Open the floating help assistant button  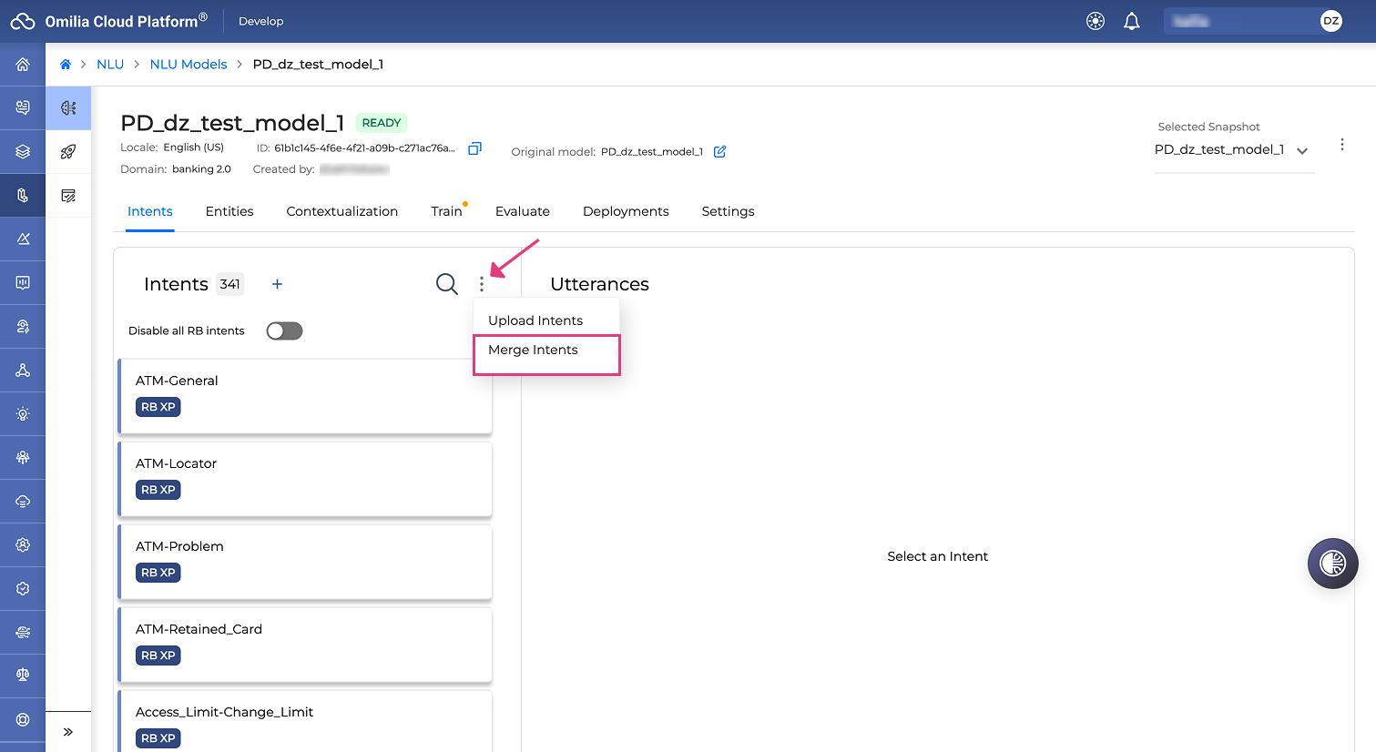click(1332, 564)
